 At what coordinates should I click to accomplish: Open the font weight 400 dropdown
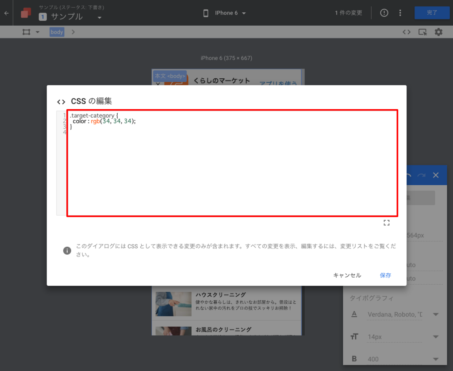pos(435,359)
